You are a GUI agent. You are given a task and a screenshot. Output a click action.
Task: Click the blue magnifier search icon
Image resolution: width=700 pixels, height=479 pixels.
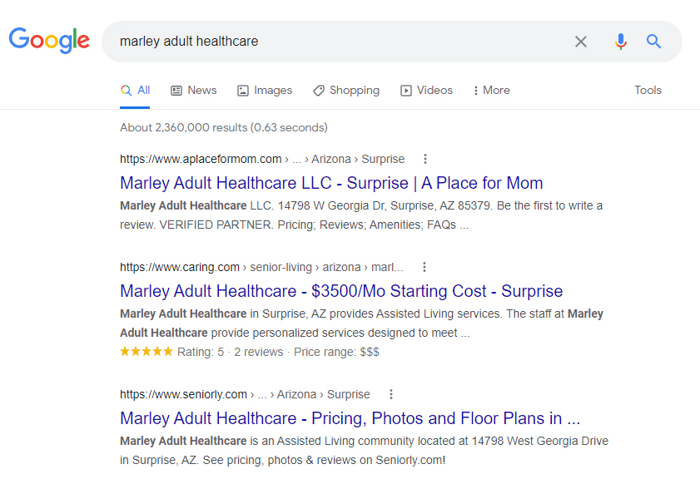click(653, 42)
